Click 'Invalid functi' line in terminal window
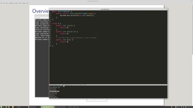Screen dimensions: 193x108 tap(42, 30)
